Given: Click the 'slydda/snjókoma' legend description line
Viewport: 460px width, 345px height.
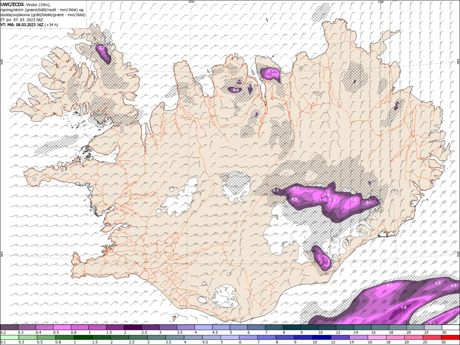Looking at the screenshot, I should [43, 15].
